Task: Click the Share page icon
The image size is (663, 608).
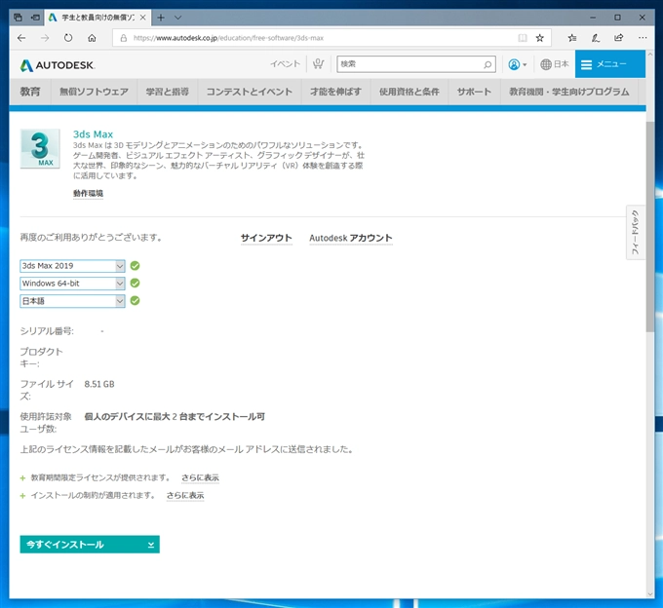Action: [618, 38]
